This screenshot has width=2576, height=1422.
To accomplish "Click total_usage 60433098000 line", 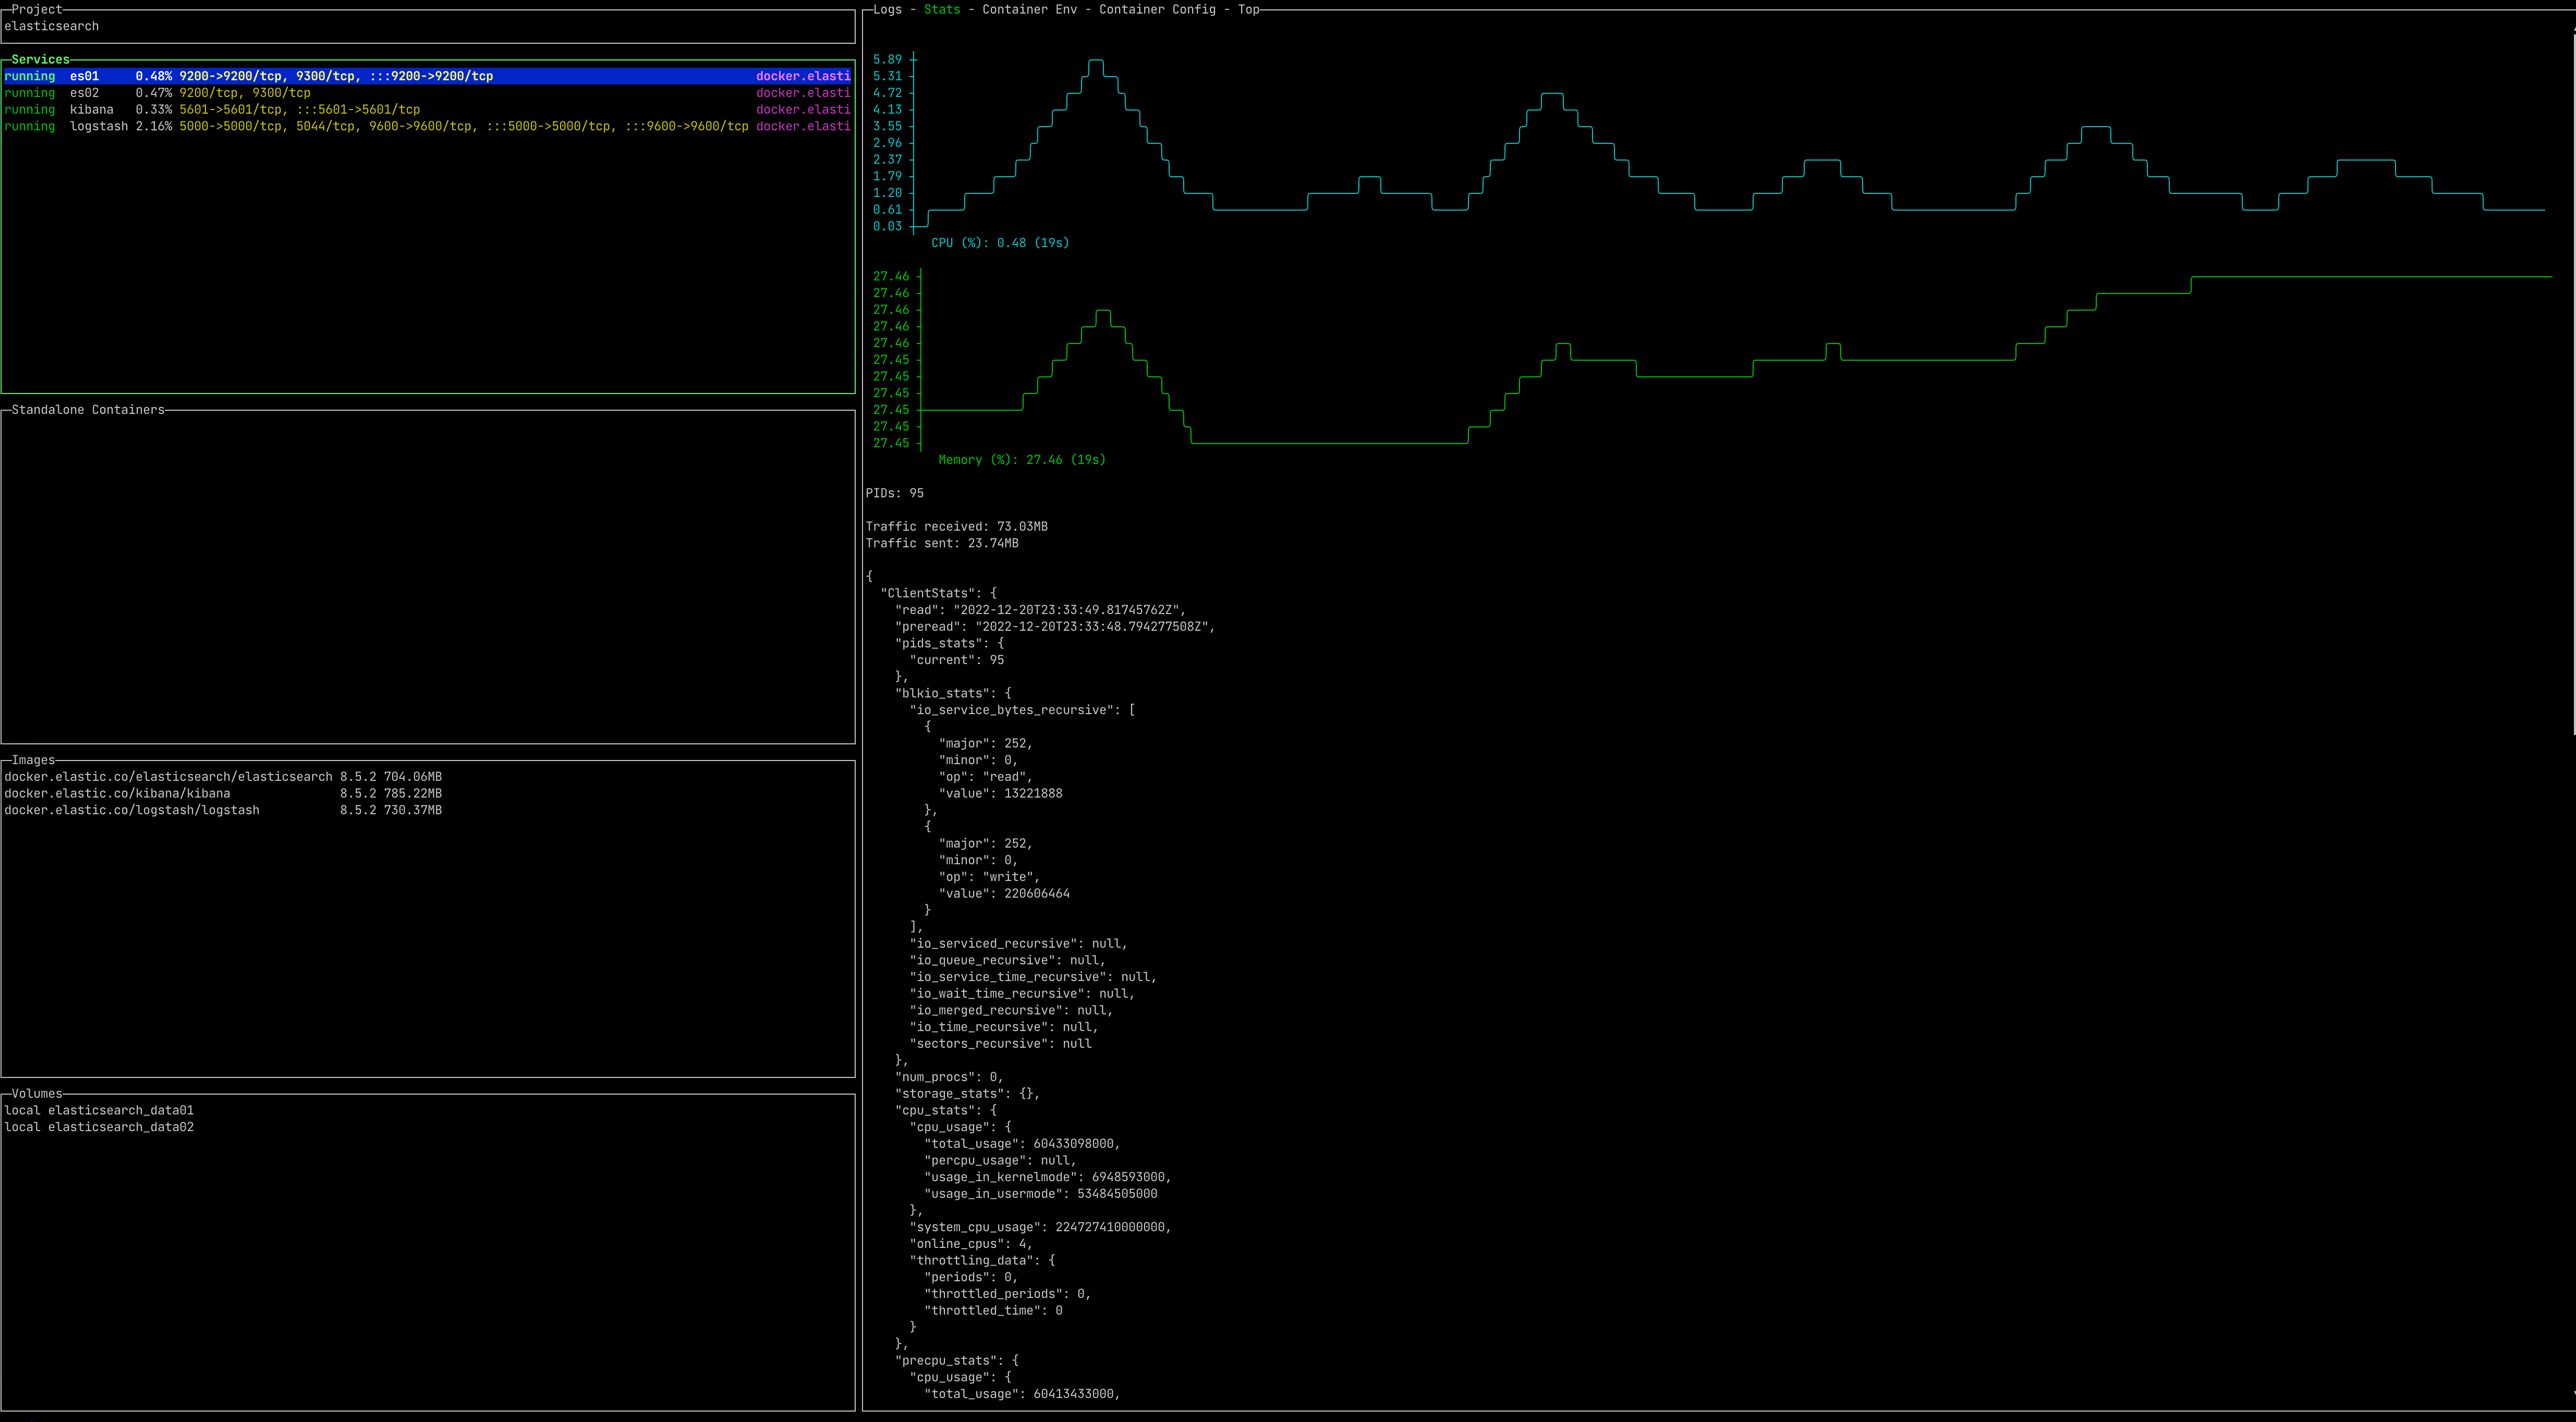I will (1022, 1144).
